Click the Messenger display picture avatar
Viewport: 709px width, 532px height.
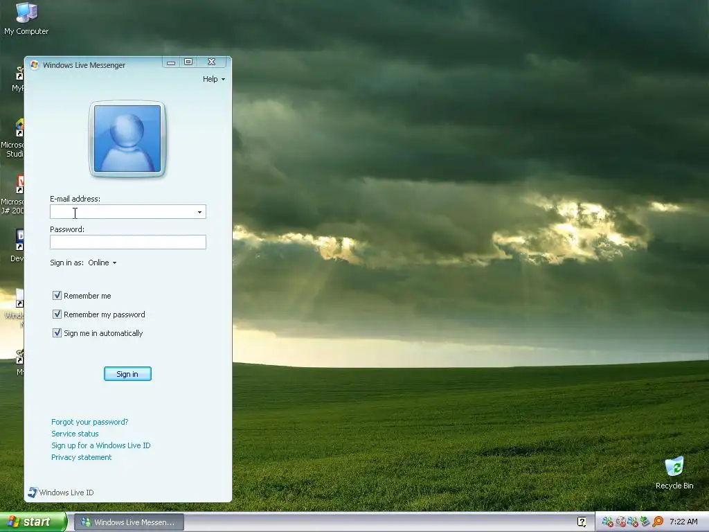(x=127, y=139)
